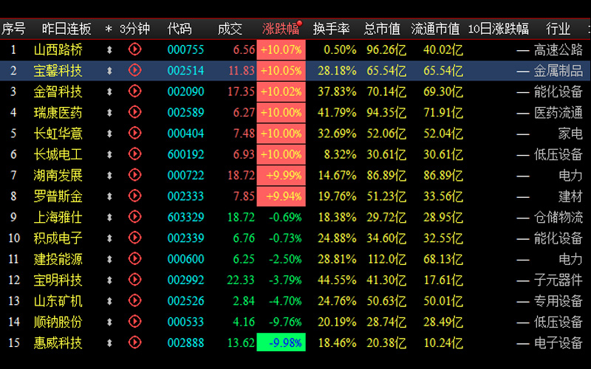The image size is (591, 369).
Task: Click the 序号 column header
Action: (x=13, y=29)
